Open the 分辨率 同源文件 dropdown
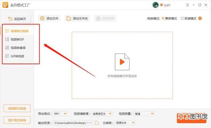Screen dimensions: 211x128 pos(125,123)
